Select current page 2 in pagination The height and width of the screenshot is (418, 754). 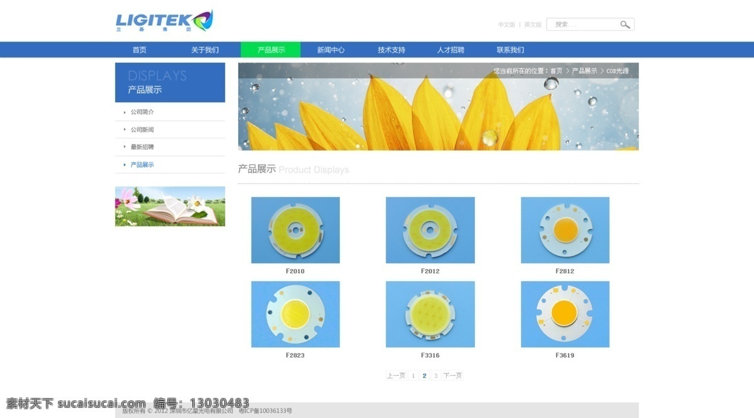tap(424, 375)
